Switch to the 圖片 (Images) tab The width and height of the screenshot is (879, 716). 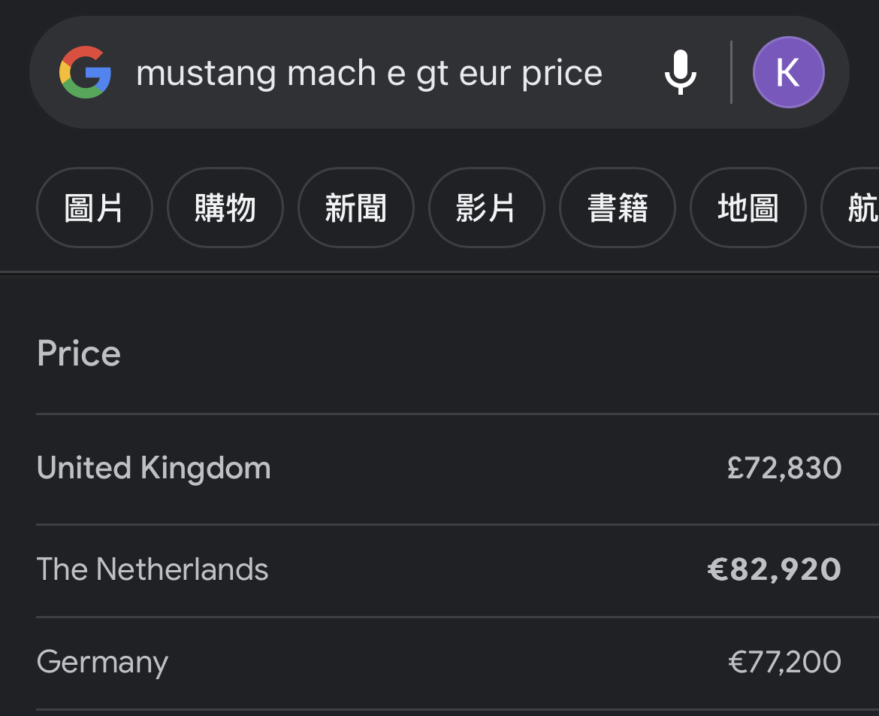click(94, 208)
